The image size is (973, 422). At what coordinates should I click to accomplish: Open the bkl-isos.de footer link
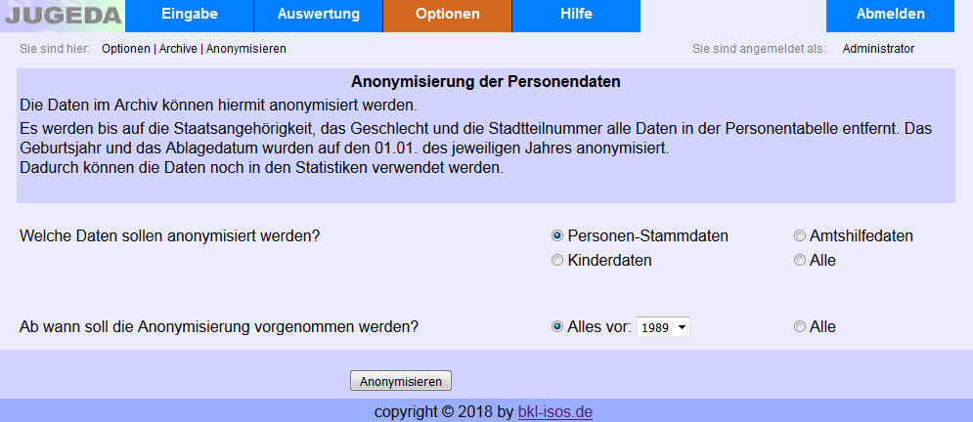pyautogui.click(x=555, y=411)
